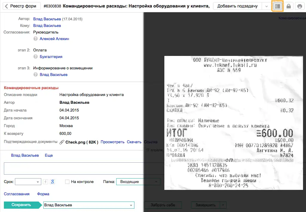Click the Москва city value
306x212 pixels.
[66, 126]
